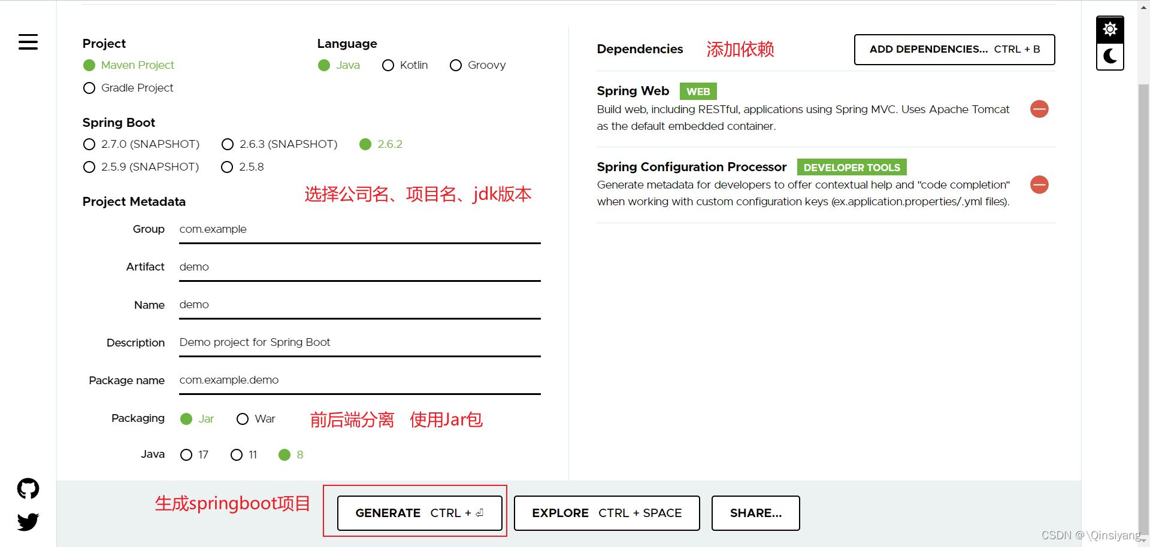The width and height of the screenshot is (1150, 547).
Task: Select Spring Boot 2.6.3 (SNAPSHOT)
Action: 279,144
